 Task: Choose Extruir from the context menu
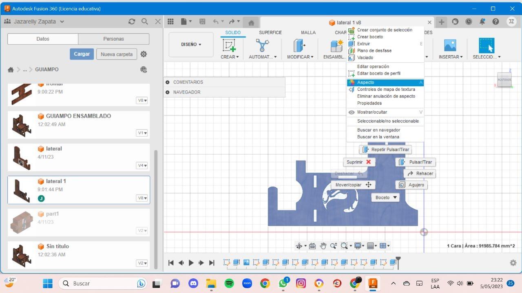[385, 44]
